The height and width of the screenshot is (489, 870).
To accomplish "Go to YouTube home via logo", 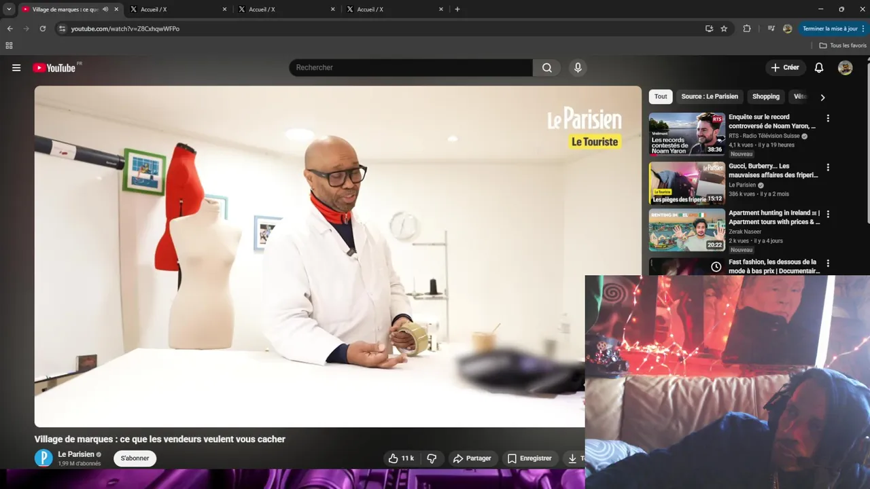I will click(x=55, y=68).
